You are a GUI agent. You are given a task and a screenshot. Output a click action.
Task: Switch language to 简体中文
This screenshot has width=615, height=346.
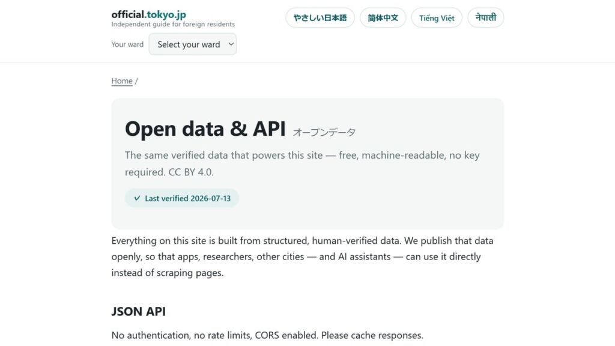pos(383,17)
